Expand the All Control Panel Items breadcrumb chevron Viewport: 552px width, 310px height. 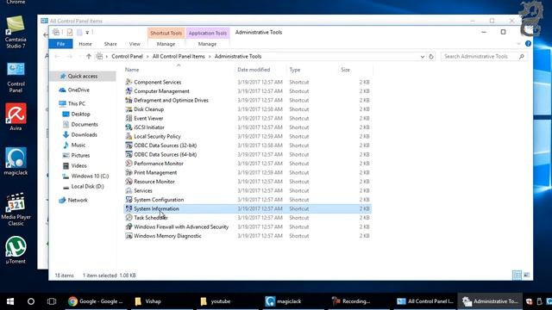[210, 56]
